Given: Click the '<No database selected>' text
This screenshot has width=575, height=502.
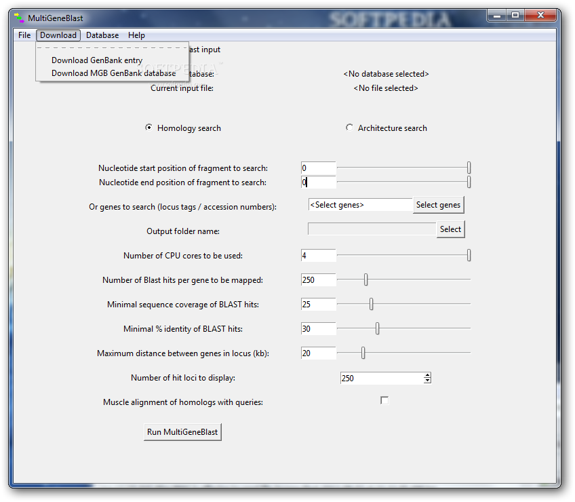Looking at the screenshot, I should pyautogui.click(x=386, y=74).
